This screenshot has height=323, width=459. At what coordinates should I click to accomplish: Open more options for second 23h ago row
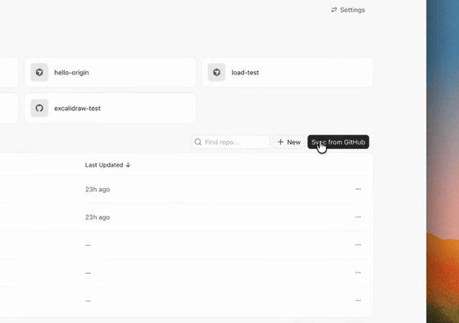coord(358,217)
